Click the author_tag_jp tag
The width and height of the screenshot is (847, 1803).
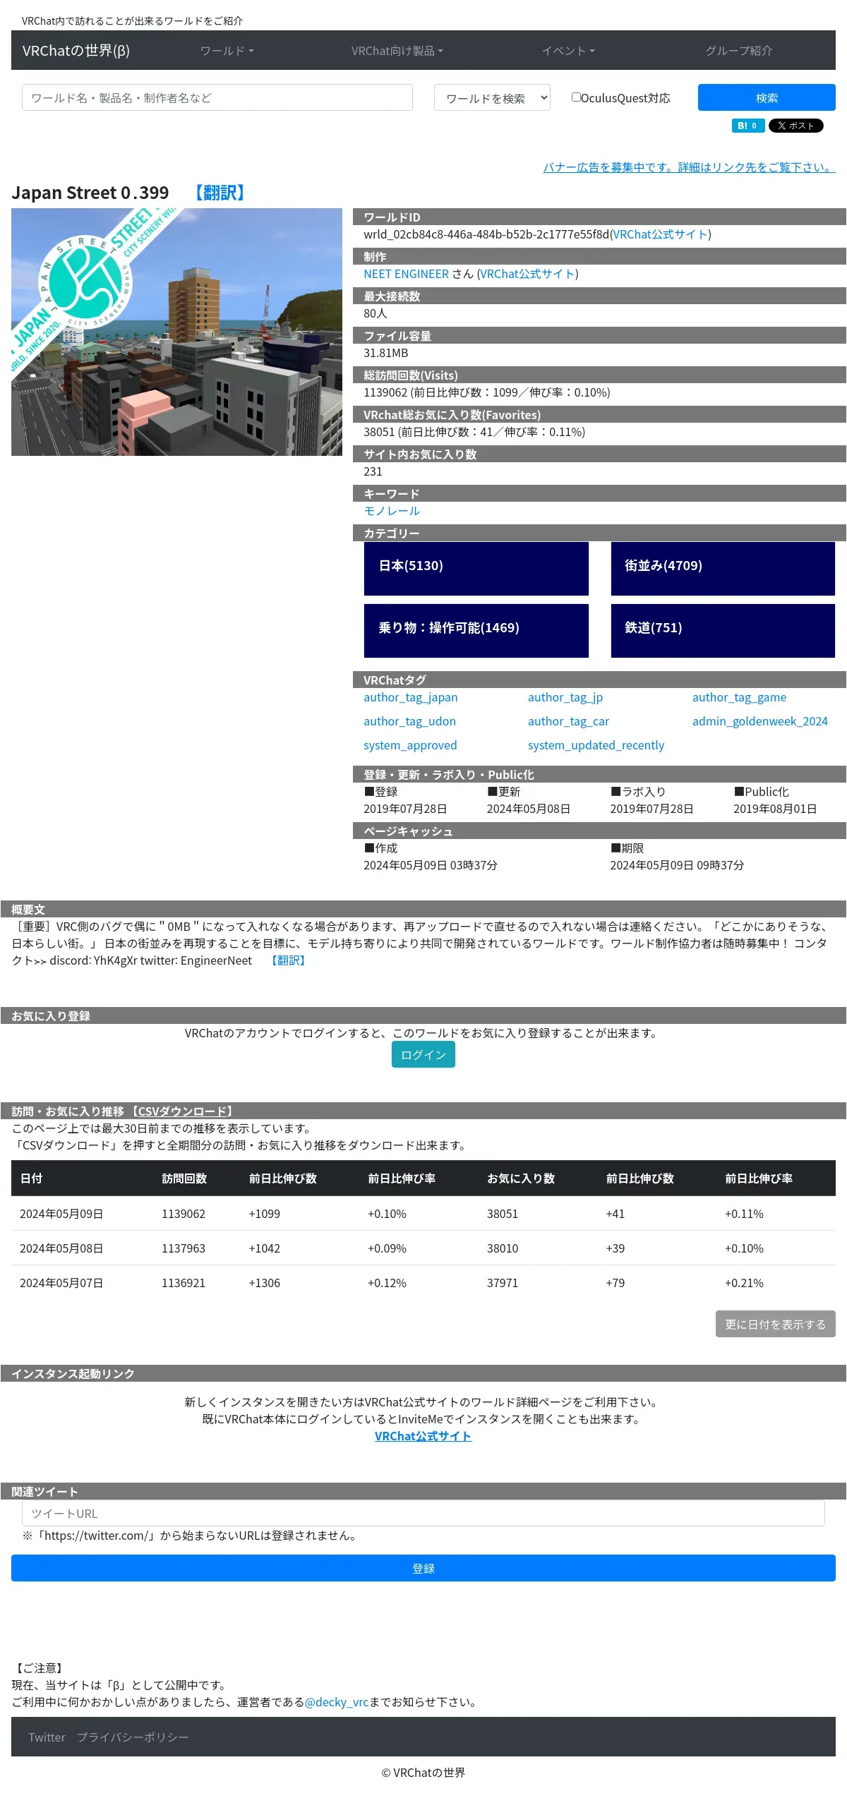click(565, 697)
